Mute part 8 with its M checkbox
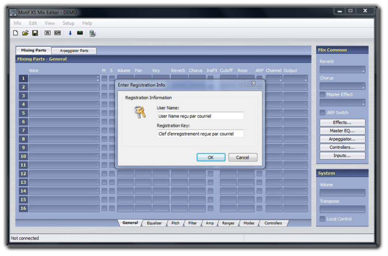This screenshot has height=256, width=388. 104,139
